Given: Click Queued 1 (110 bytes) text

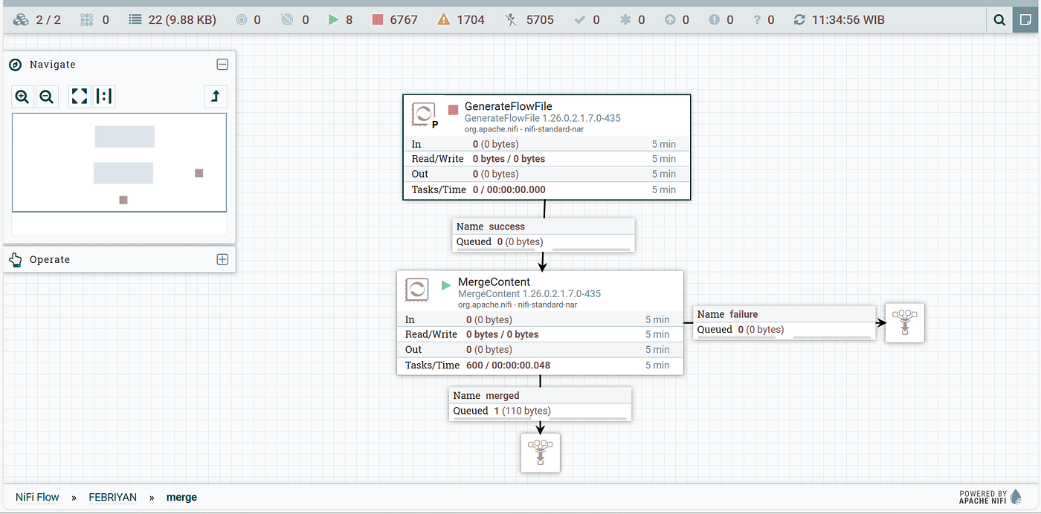Looking at the screenshot, I should click(502, 411).
